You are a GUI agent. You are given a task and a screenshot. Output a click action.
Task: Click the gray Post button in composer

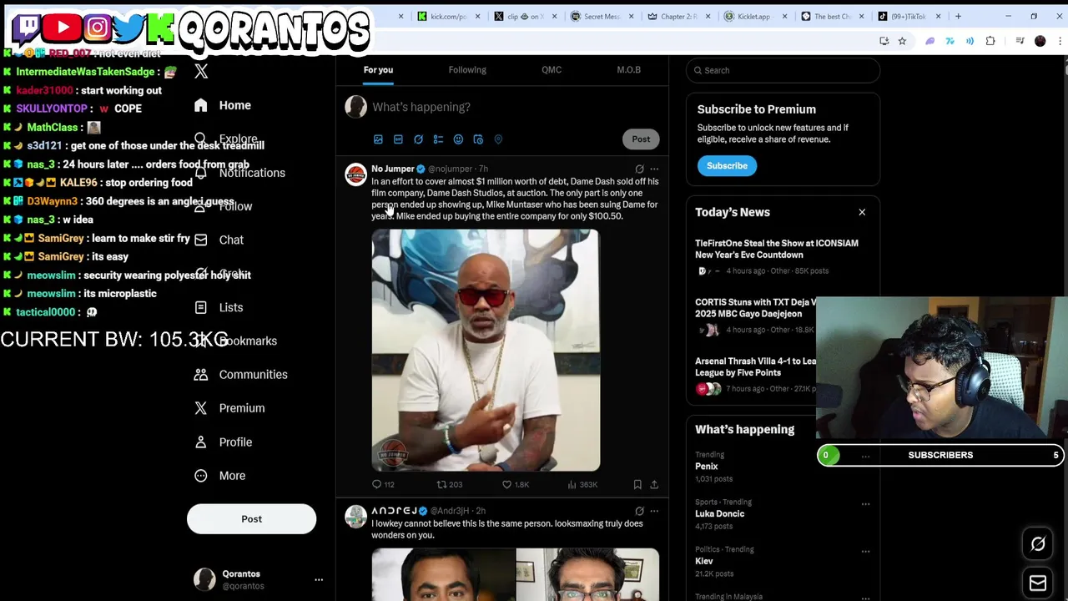641,139
